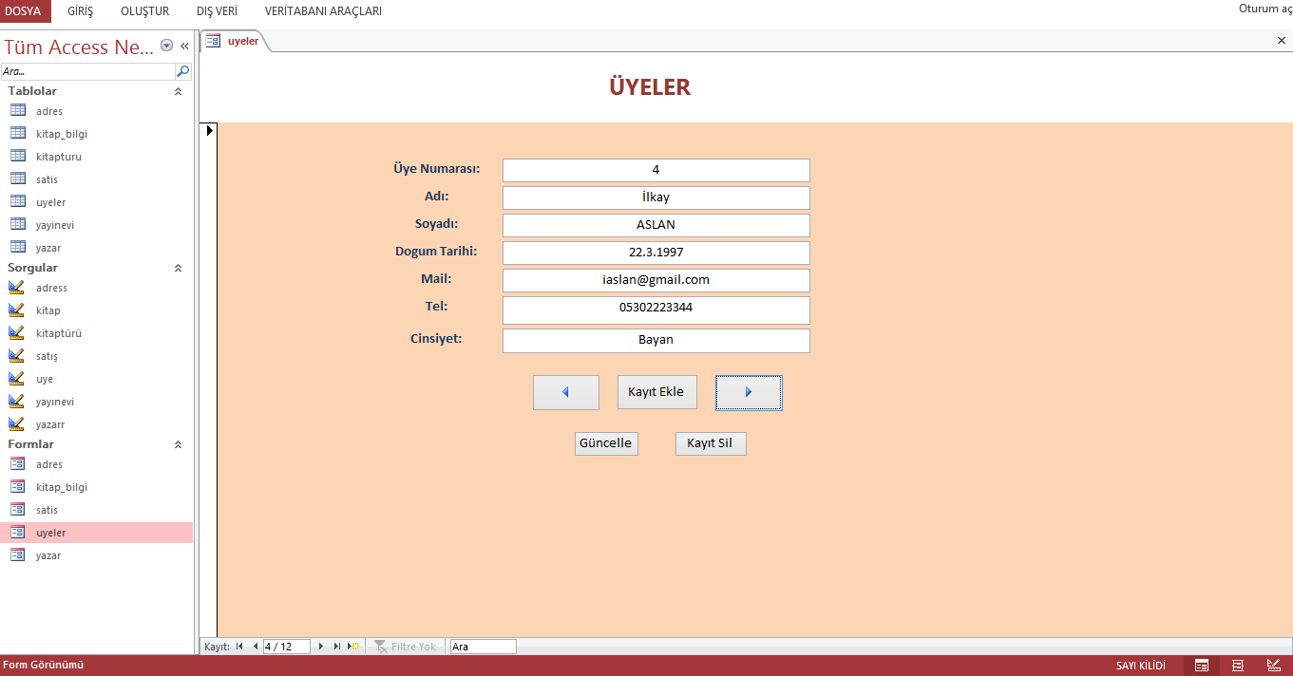This screenshot has height=676, width=1293.
Task: Open the OLUŞTUR ribbon tab
Action: click(x=144, y=11)
